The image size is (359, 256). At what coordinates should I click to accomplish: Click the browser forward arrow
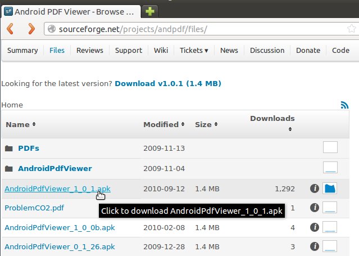[31, 29]
